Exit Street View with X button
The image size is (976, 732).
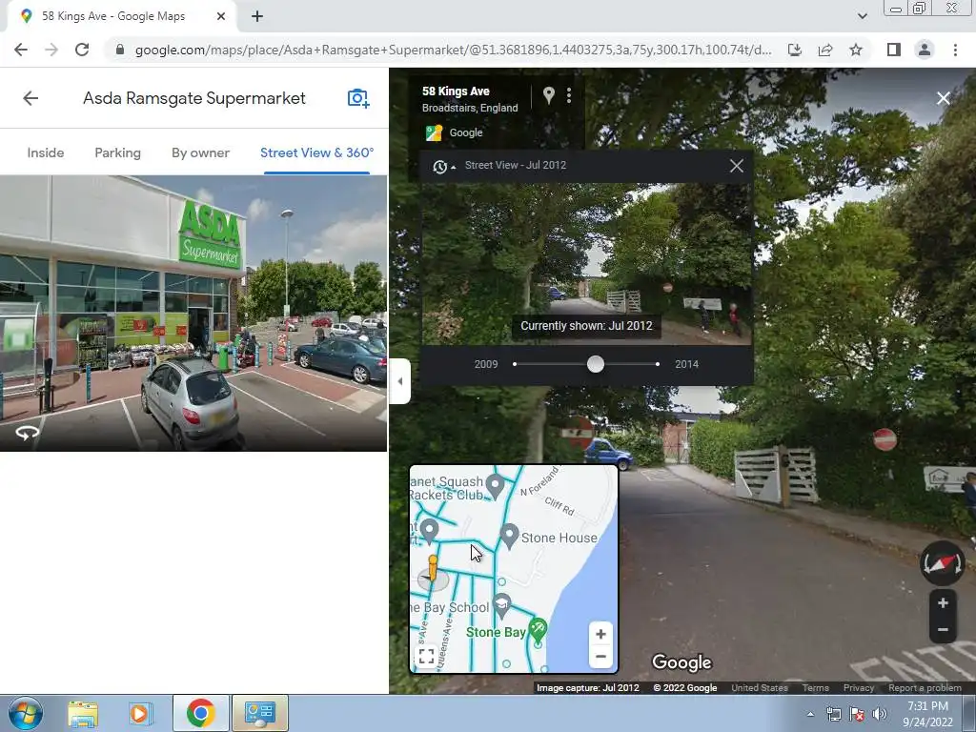(x=943, y=98)
